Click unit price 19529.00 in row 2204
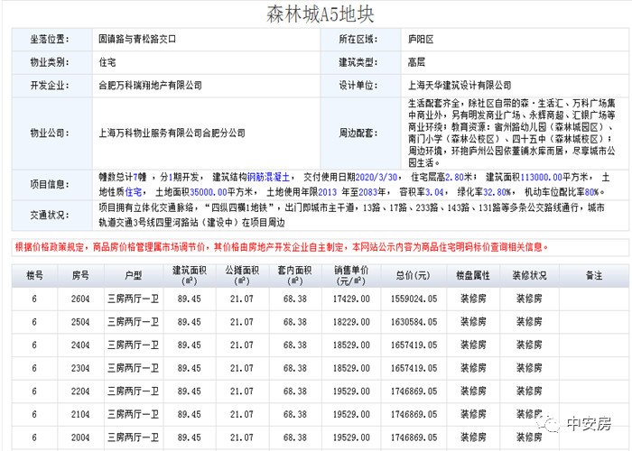Viewport: 632px width, 451px height. 351,391
